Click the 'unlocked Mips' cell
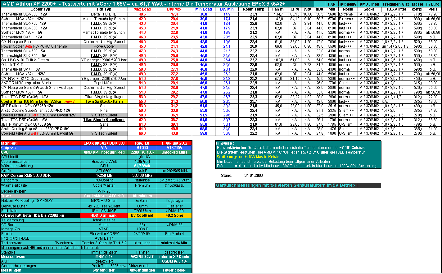The height and width of the screenshot is (274, 442). point(174,152)
